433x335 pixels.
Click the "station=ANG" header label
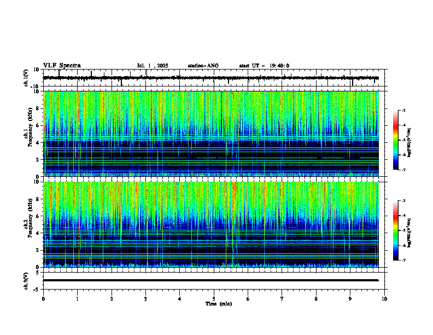pyautogui.click(x=203, y=66)
